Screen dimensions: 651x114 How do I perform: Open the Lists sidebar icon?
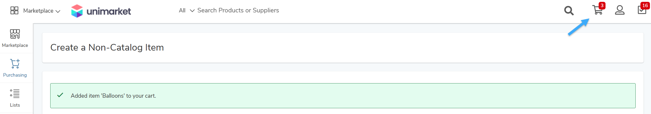pos(15,93)
